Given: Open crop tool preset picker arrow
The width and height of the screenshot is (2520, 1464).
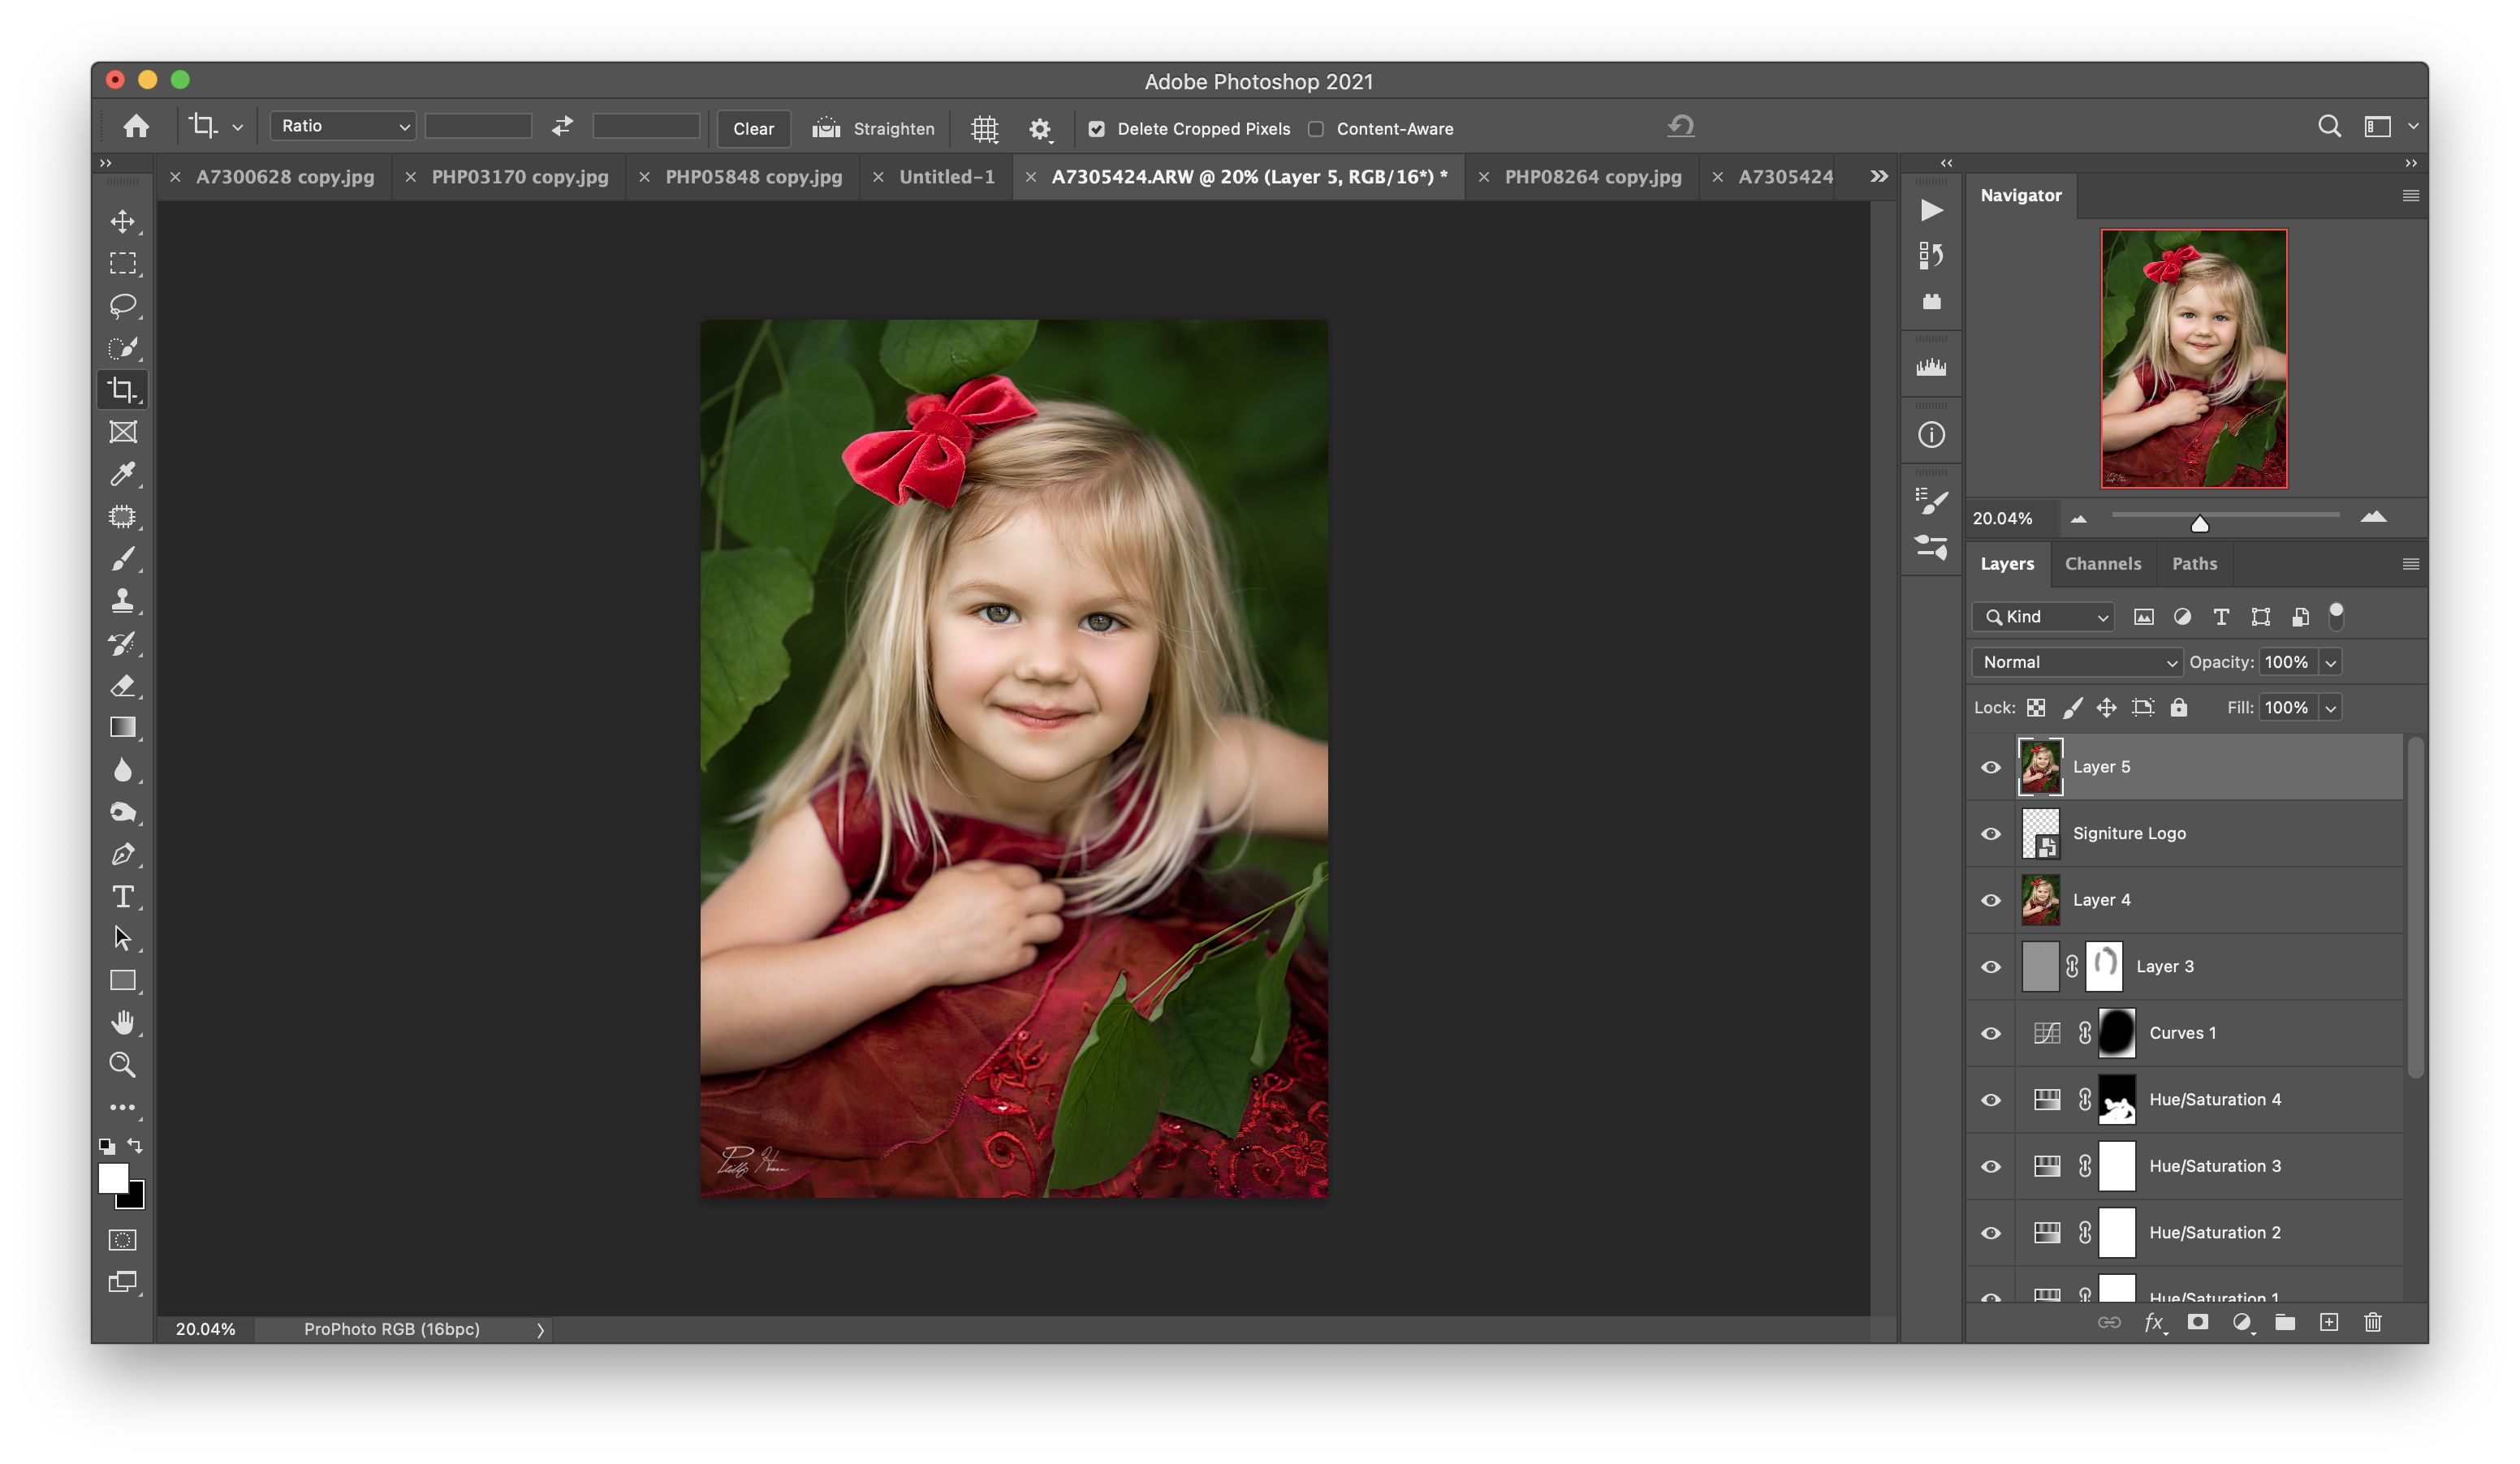Looking at the screenshot, I should pyautogui.click(x=238, y=127).
